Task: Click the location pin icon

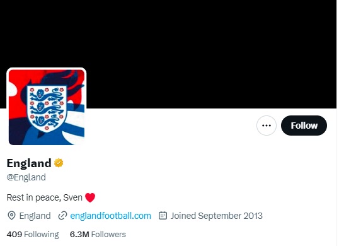Action: (x=11, y=216)
